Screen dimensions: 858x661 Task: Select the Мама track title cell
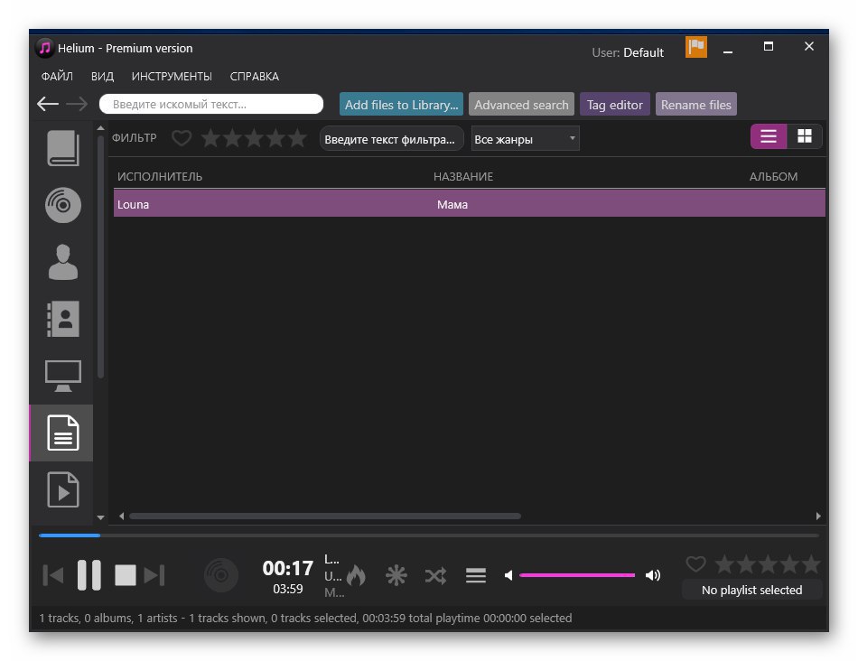(x=452, y=204)
